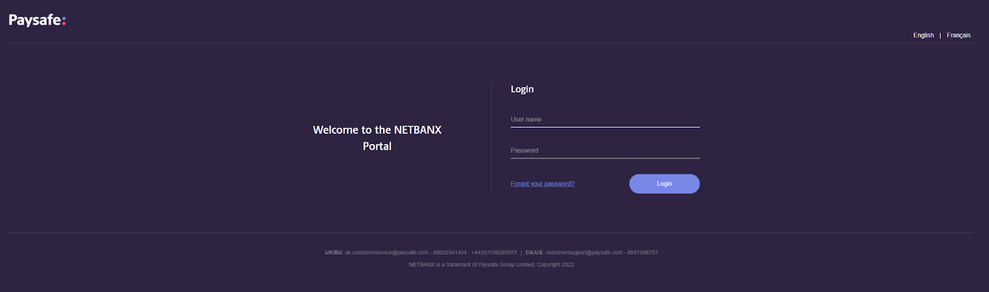
Task: Switch language to English
Action: (923, 35)
